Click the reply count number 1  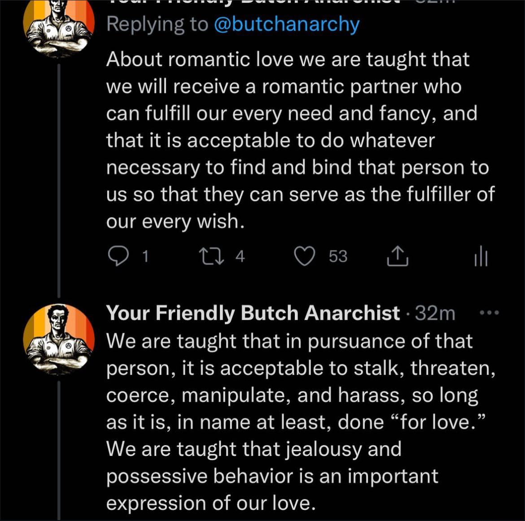pos(145,257)
